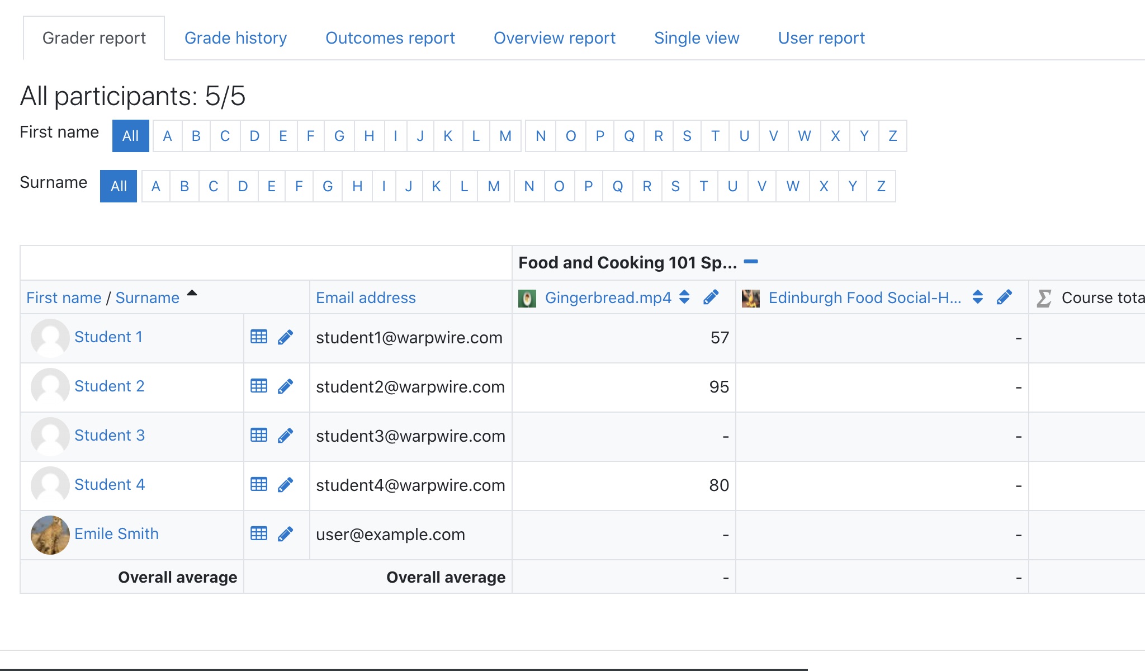Filter first name by All
Image resolution: width=1145 pixels, height=671 pixels.
tap(130, 136)
